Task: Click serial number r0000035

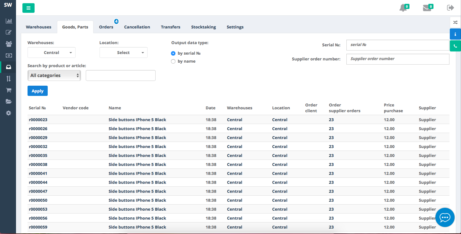Action: click(38, 156)
